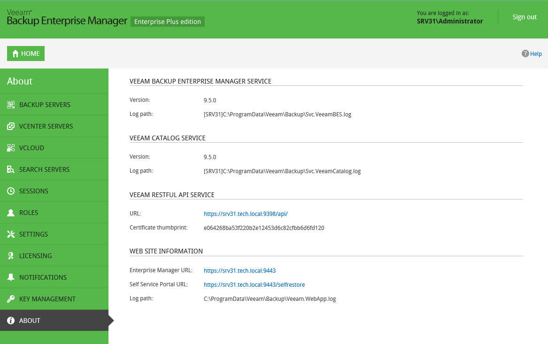Open SETTINGS menu item
548x344 pixels.
54,234
